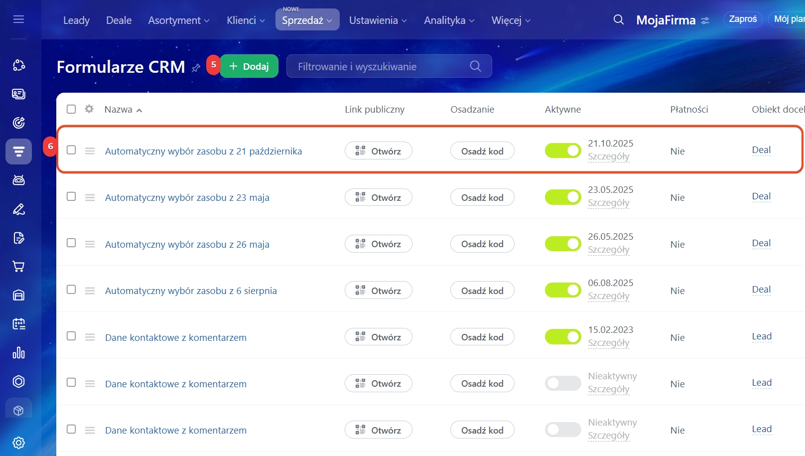Click the target goal icon in the sidebar
The width and height of the screenshot is (805, 456).
point(18,123)
